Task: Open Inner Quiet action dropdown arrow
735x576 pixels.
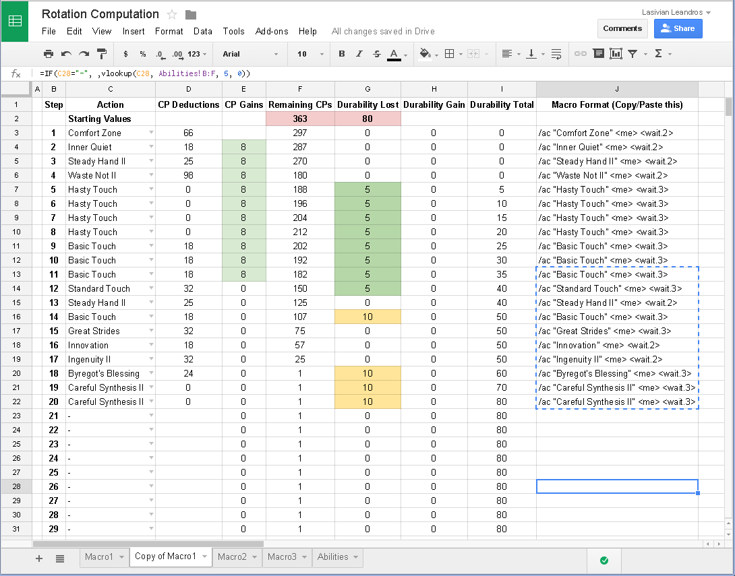Action: click(x=151, y=147)
